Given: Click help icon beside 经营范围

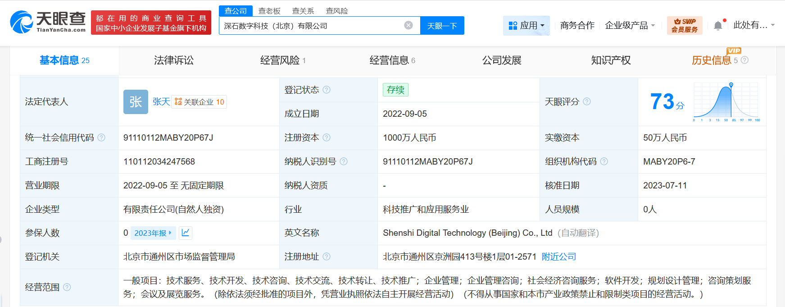Looking at the screenshot, I should [67, 287].
